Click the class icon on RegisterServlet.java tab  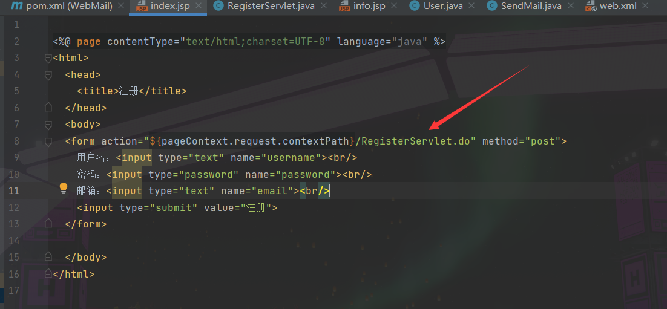218,6
